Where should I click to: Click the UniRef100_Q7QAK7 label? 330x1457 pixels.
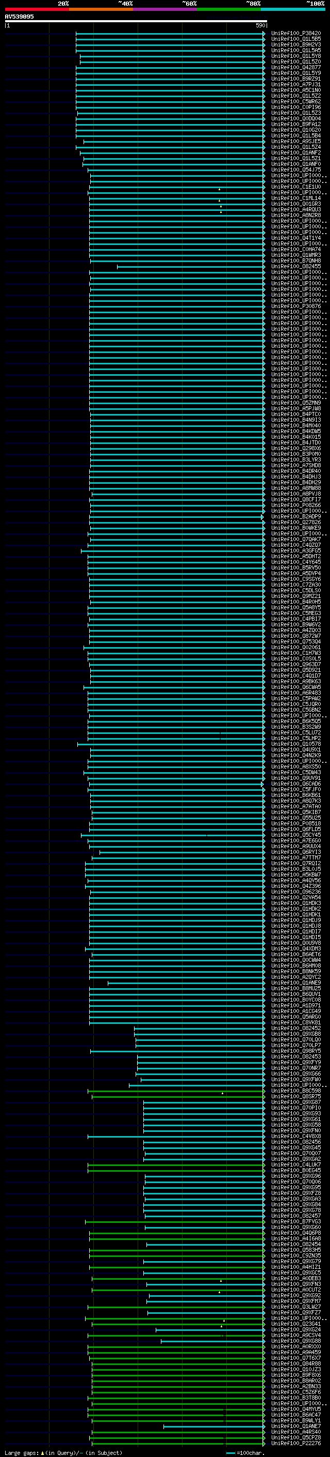pos(295,539)
